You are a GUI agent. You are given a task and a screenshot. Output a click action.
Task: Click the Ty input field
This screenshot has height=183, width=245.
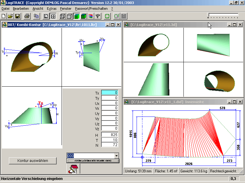pos(110,98)
